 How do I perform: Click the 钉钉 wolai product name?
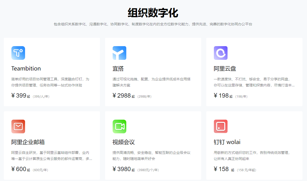227,142
